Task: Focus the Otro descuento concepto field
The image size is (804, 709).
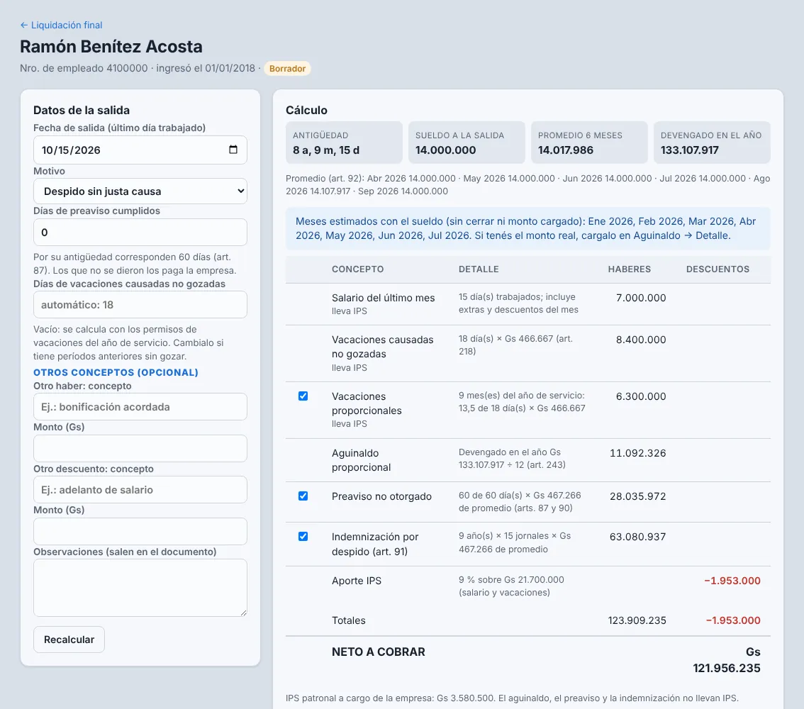Action: point(140,490)
